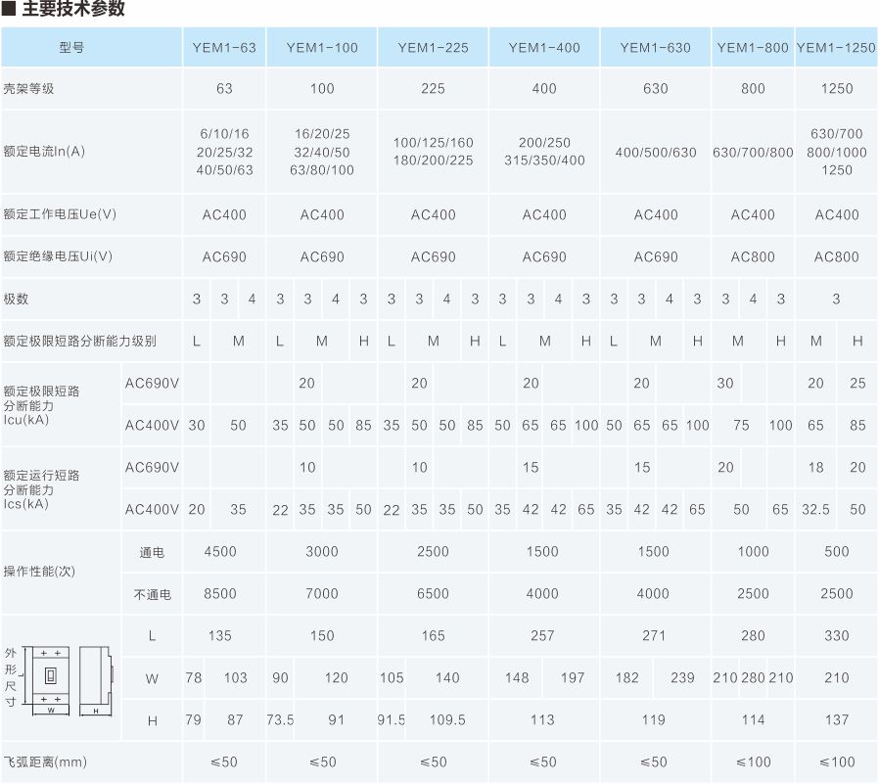Select L dimension value 271
This screenshot has height=784, width=879.
[x=654, y=635]
